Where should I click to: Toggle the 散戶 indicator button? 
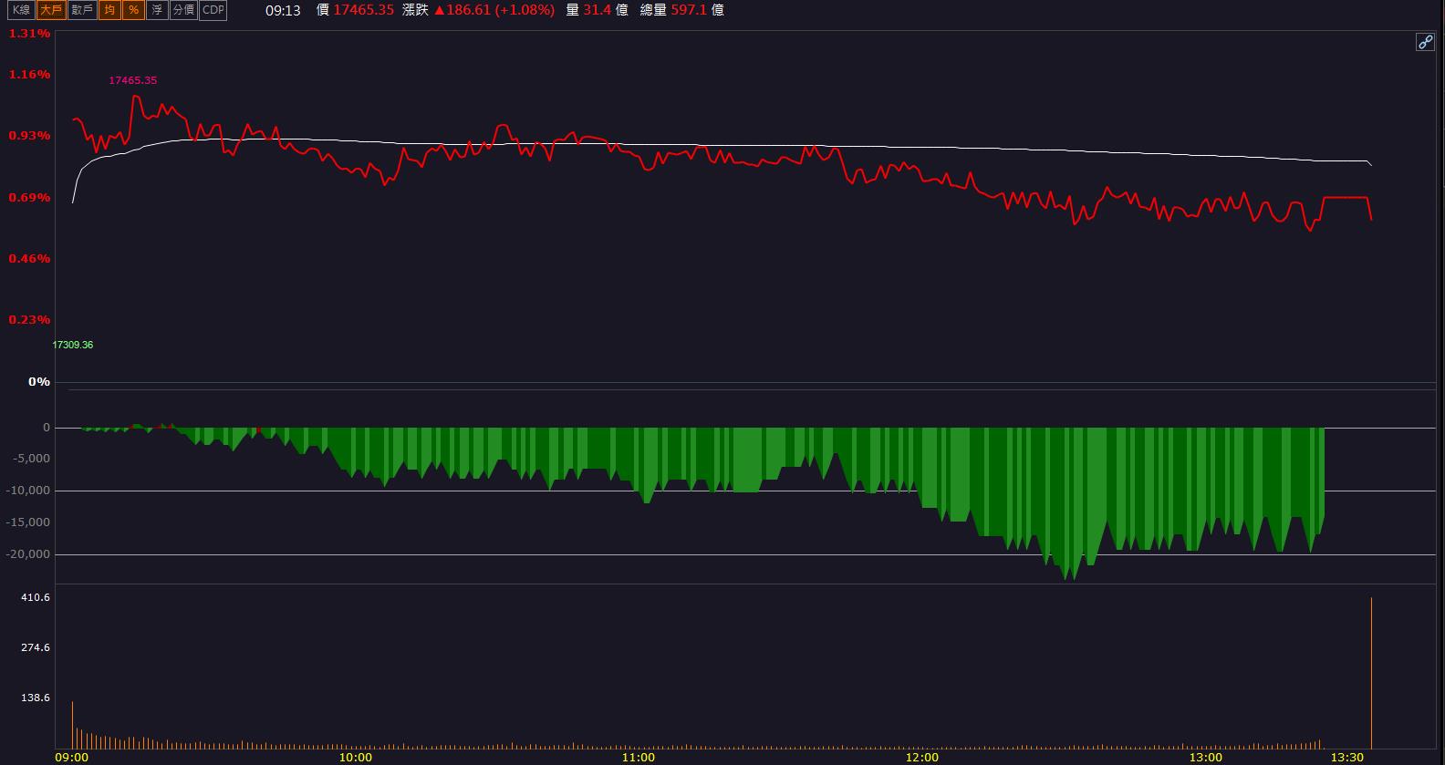pyautogui.click(x=82, y=10)
